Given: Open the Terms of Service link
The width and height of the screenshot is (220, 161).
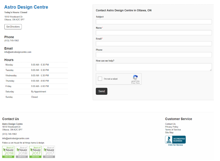Looking at the screenshot, I should 173,130.
